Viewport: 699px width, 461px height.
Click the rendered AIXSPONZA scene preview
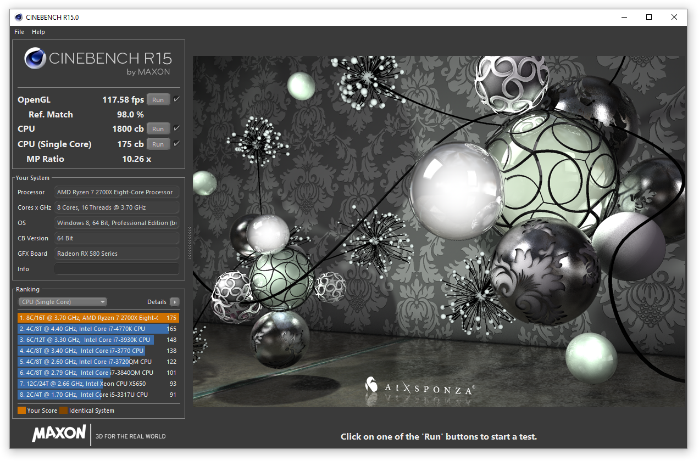(439, 231)
